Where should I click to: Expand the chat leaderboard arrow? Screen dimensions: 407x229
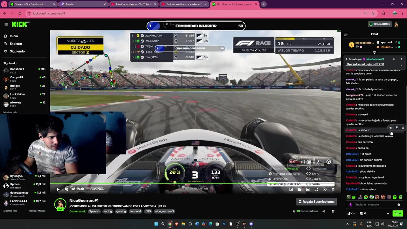pyautogui.click(x=375, y=52)
